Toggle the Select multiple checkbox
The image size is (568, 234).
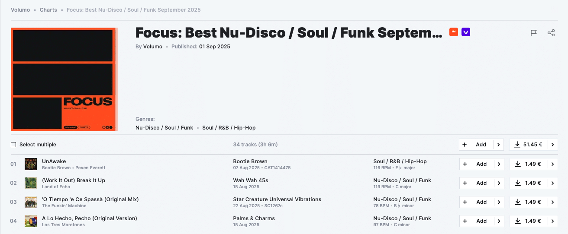13,145
